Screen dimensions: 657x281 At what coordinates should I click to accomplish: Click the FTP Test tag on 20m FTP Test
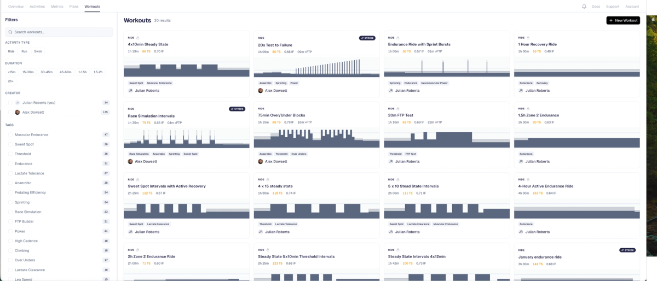pyautogui.click(x=411, y=154)
